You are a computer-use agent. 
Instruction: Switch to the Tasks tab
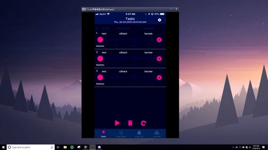point(103,134)
